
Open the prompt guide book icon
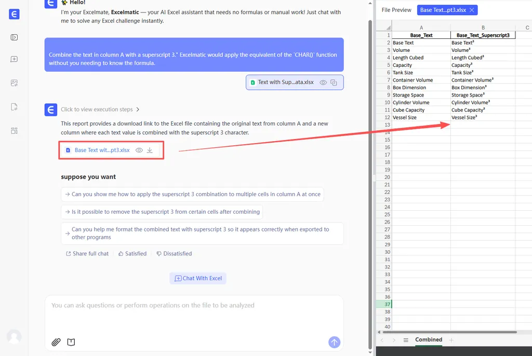[71, 342]
